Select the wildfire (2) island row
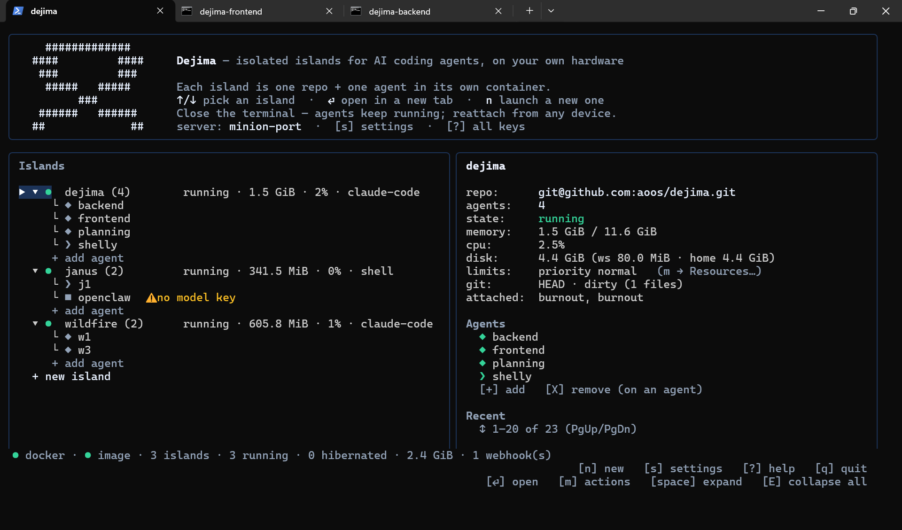The width and height of the screenshot is (902, 530). [x=233, y=324]
